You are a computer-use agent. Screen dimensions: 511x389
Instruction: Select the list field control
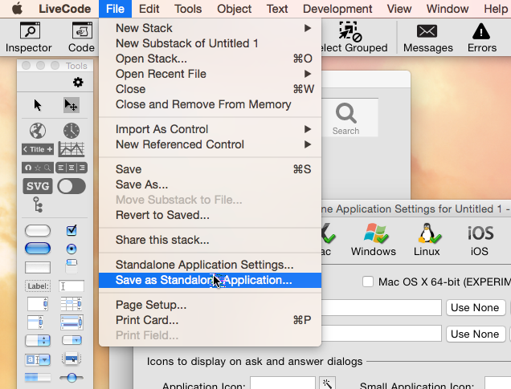pos(35,322)
